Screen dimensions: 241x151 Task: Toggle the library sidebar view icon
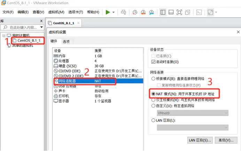click(163, 12)
